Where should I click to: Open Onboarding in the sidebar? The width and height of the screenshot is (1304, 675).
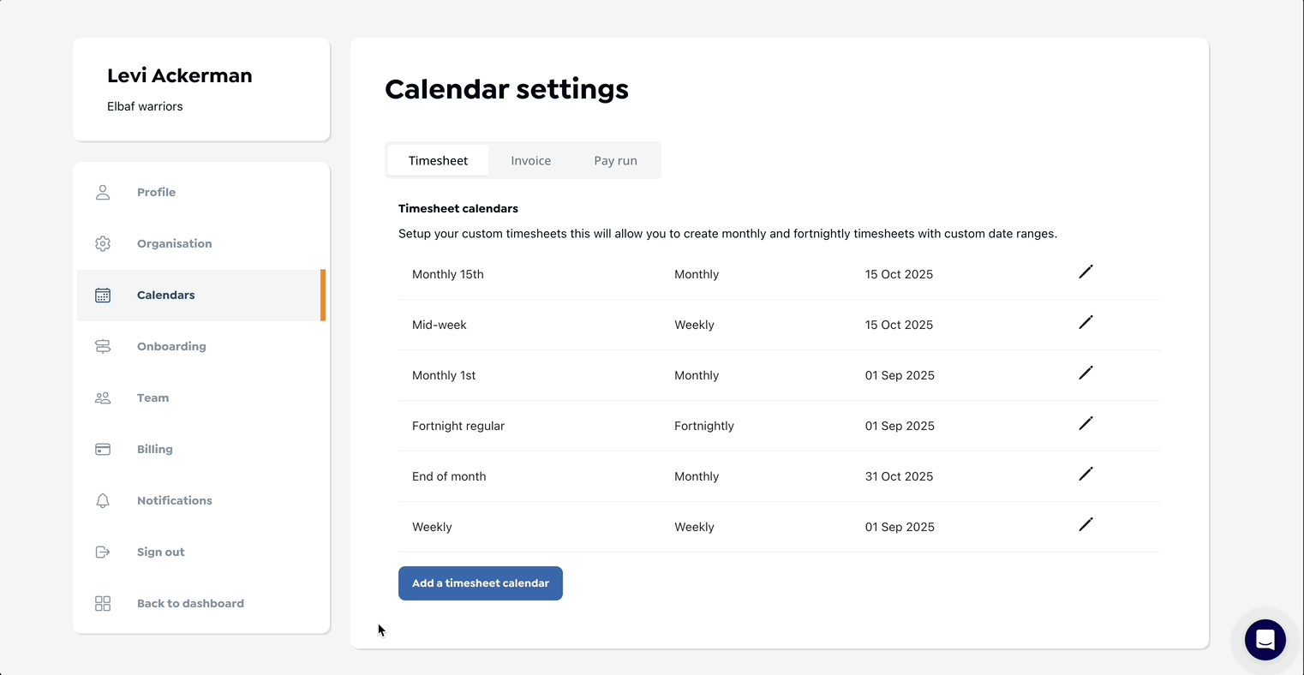click(x=171, y=346)
